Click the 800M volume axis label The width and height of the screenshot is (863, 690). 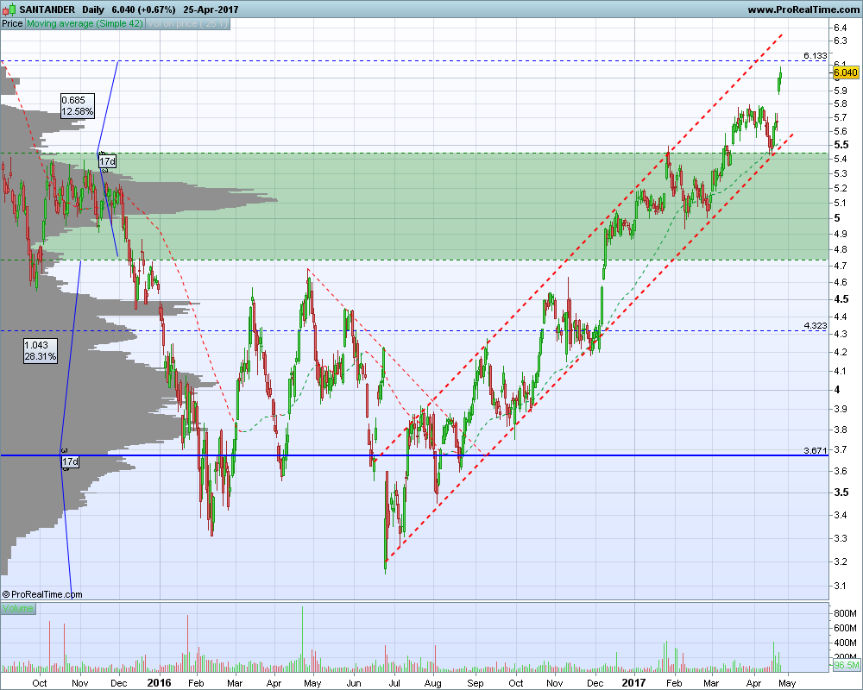tap(846, 613)
